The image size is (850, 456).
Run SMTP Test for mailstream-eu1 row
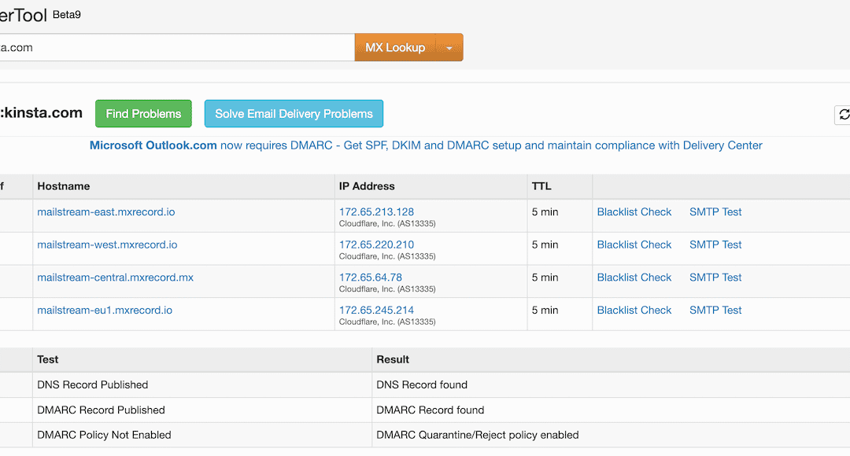coord(715,311)
